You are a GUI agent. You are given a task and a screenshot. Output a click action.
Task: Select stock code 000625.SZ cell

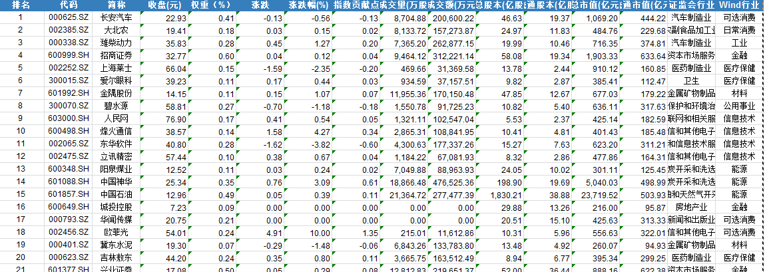[x=69, y=18]
